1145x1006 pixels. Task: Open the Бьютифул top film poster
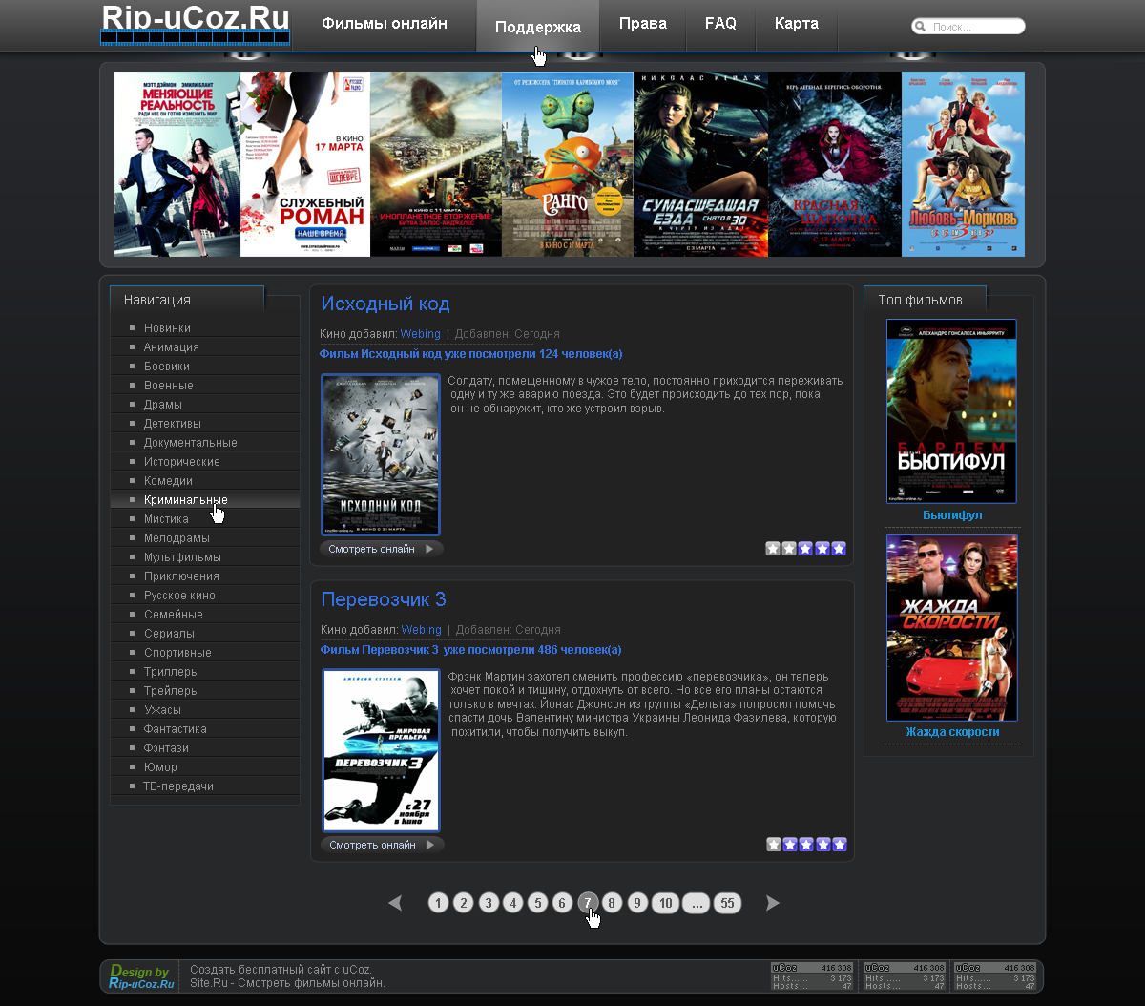(951, 411)
